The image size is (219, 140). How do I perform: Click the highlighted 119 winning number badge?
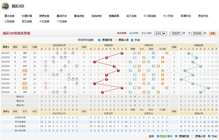[x=25, y=84]
